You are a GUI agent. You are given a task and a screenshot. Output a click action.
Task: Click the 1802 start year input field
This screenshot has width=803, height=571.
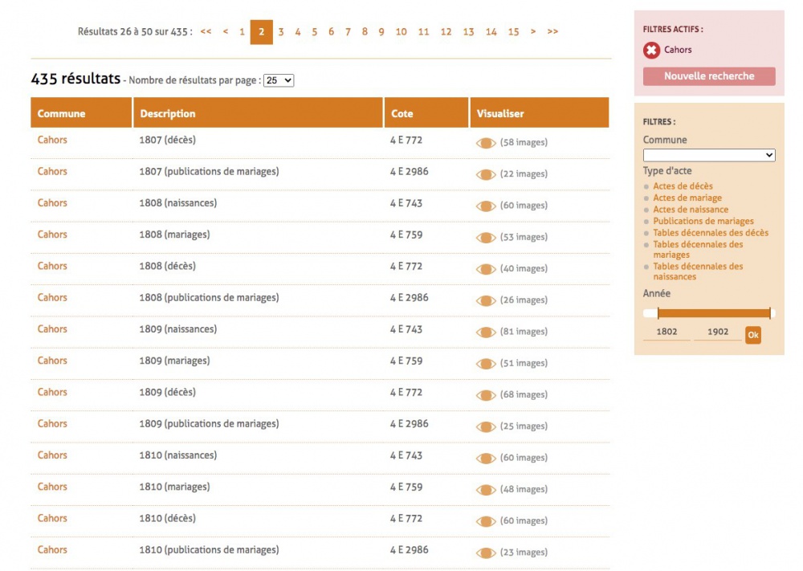(666, 332)
